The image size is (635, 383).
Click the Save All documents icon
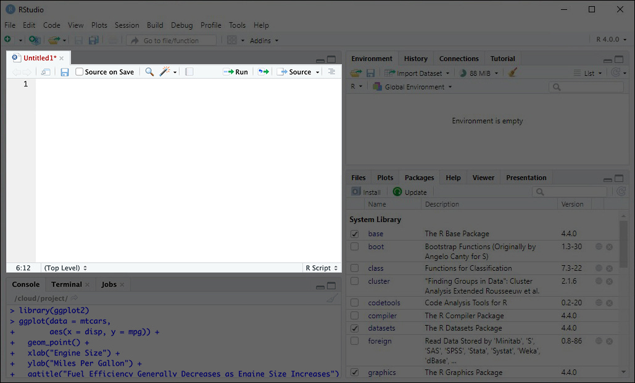click(x=94, y=40)
